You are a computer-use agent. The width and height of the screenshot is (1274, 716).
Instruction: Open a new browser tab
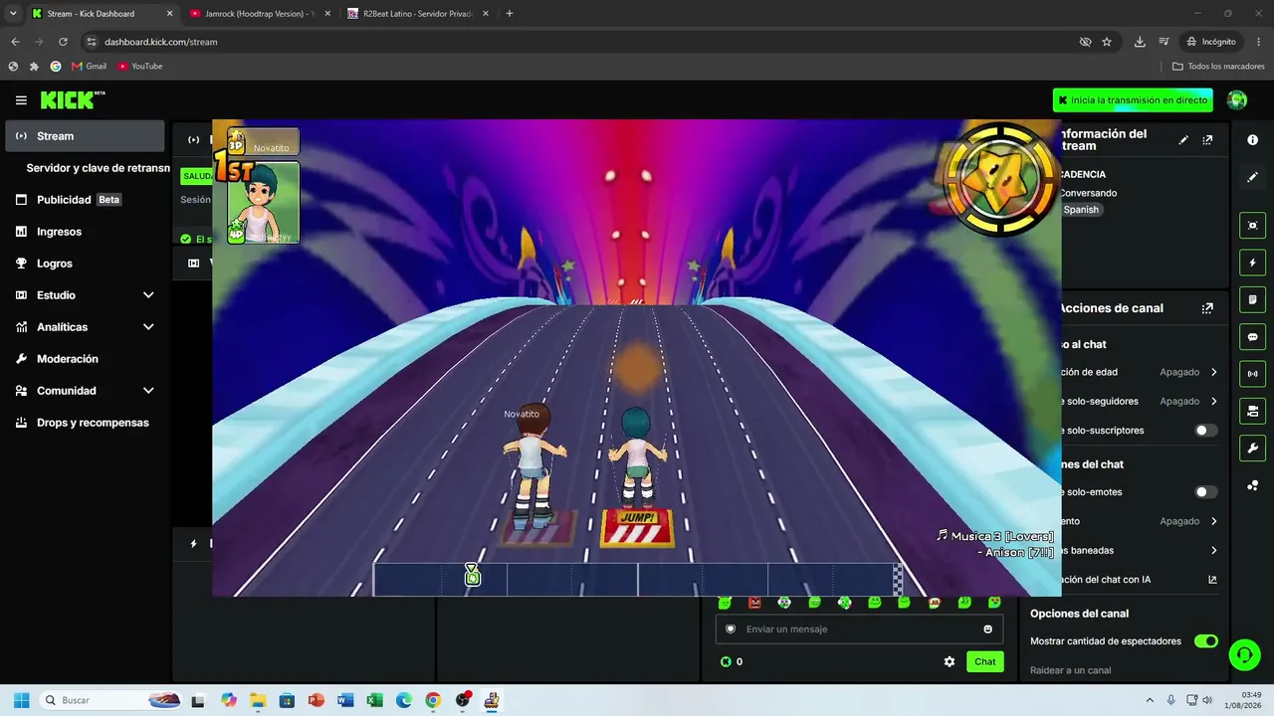point(510,14)
